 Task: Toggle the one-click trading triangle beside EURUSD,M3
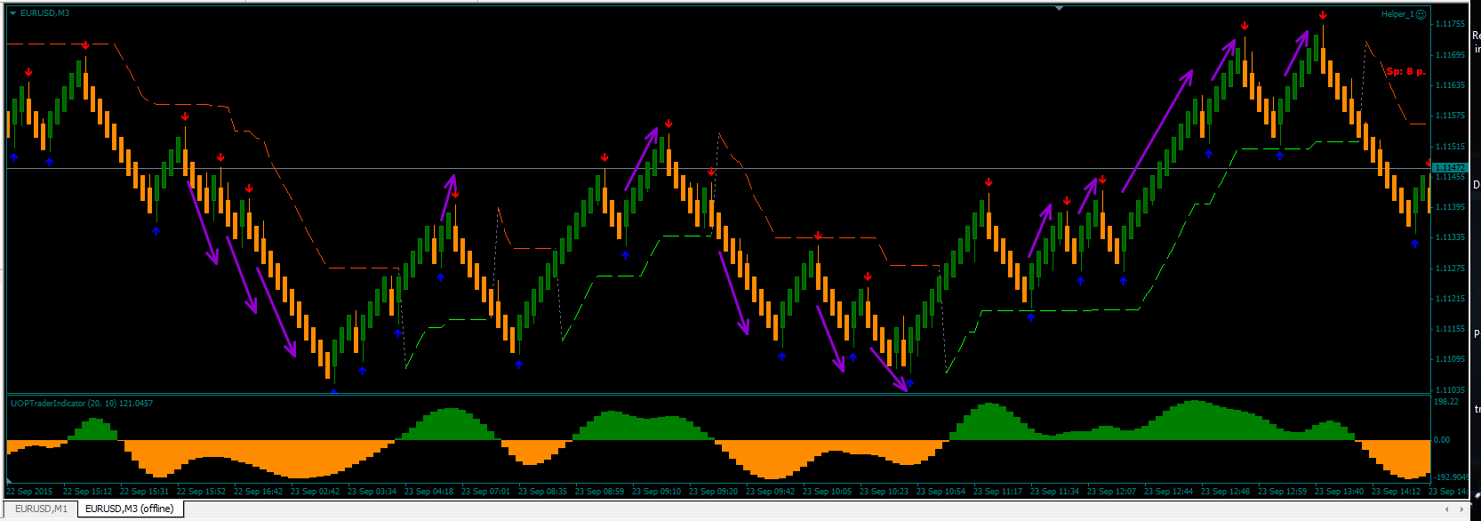[x=12, y=13]
